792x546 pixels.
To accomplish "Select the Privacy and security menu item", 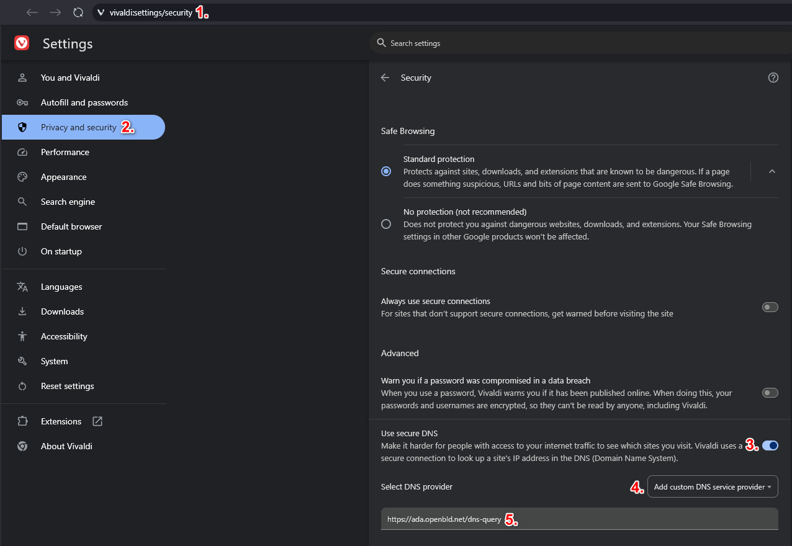I will click(84, 127).
